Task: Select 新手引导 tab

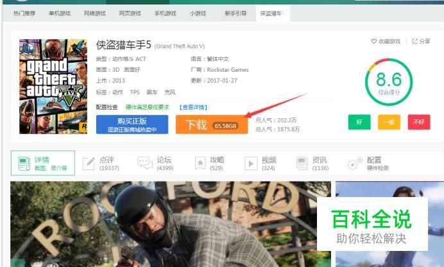Action: [x=235, y=13]
